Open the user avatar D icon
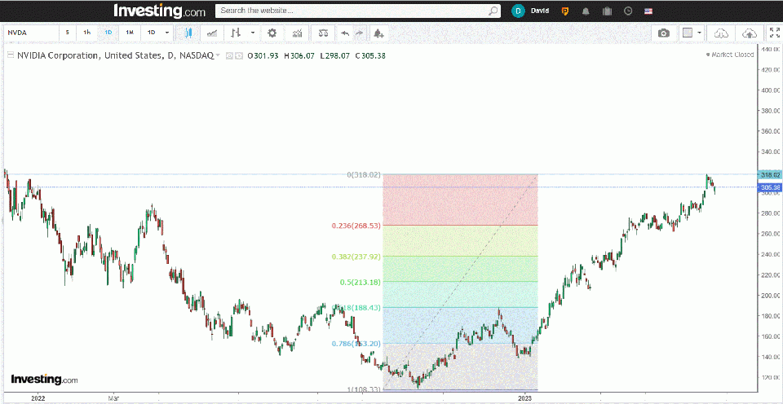 click(x=518, y=11)
